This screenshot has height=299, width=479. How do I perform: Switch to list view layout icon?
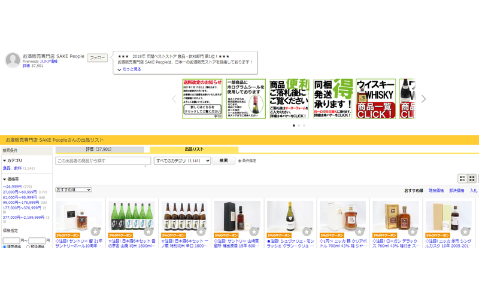tap(462, 178)
